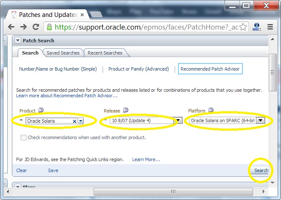Click the horizontal scrollbar left arrow
The height and width of the screenshot is (200, 281).
click(8, 192)
